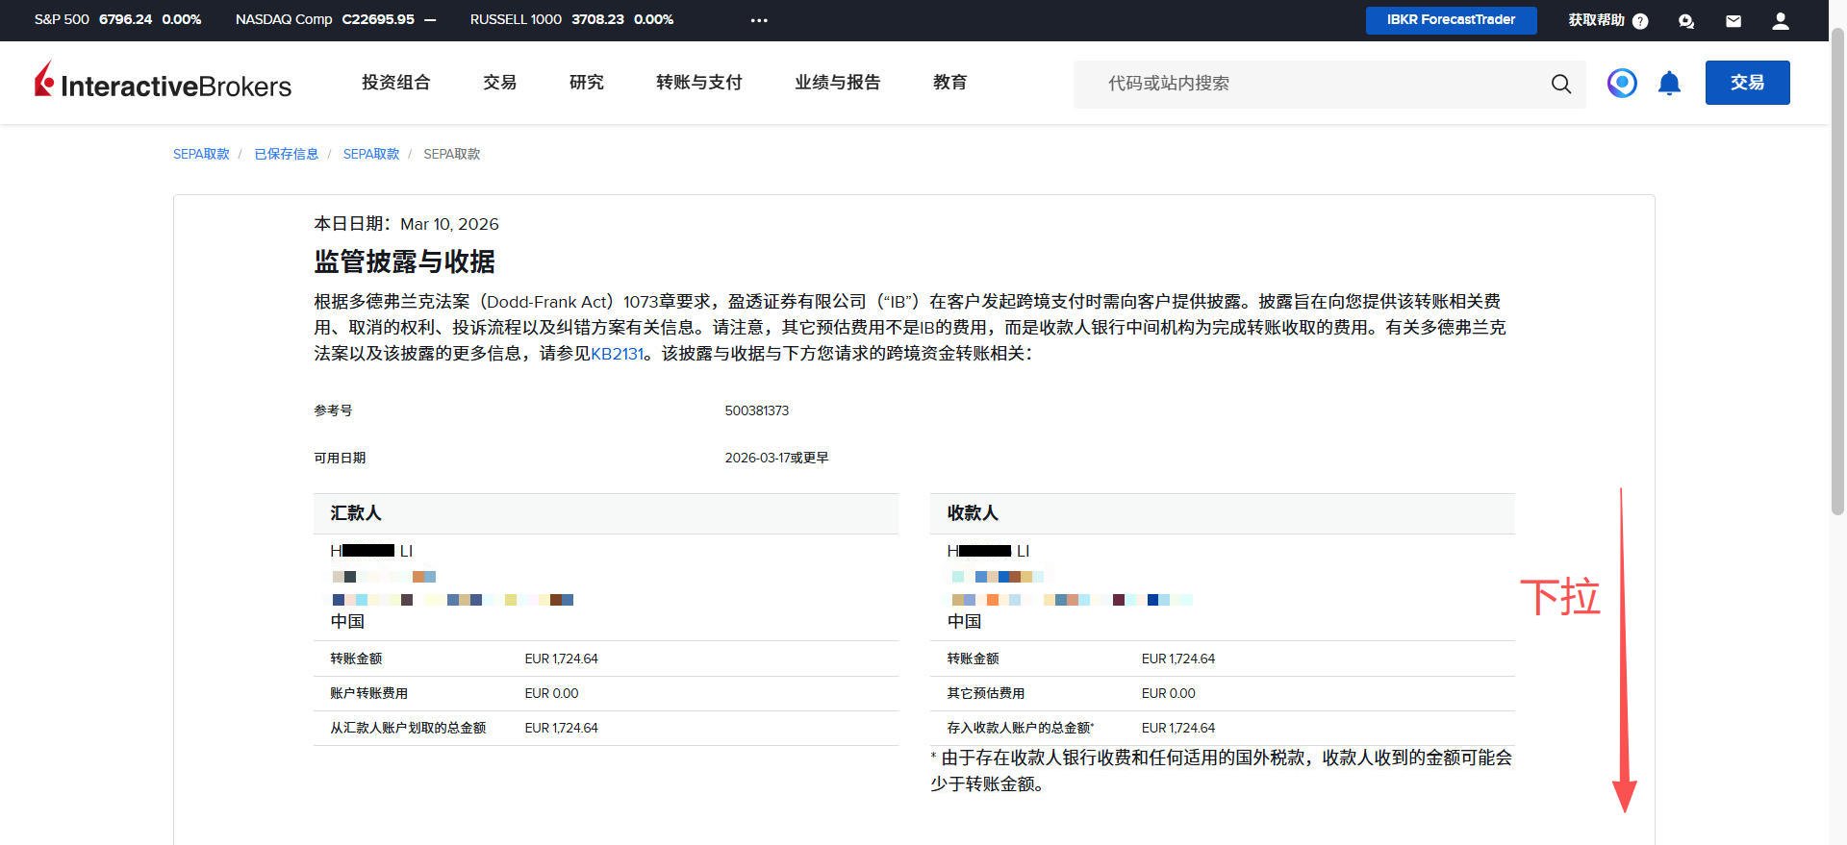Click the blue 交易 button
Screen dimensions: 1847x845
1747,83
